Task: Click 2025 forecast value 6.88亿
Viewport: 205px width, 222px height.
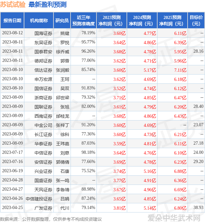Action: 180,172
